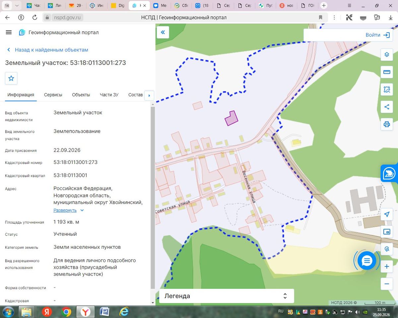This screenshot has width=398, height=318.
Task: Open the hamburger main menu
Action: click(9, 32)
